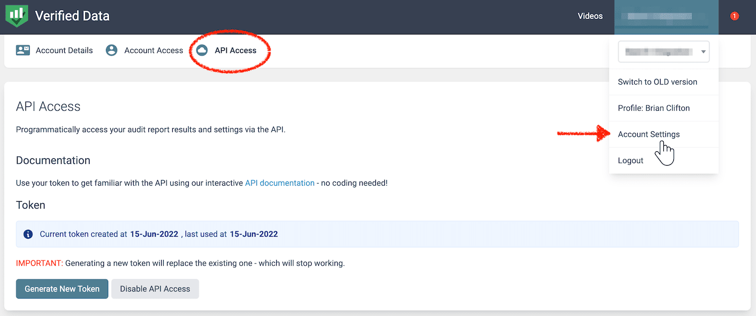Open the user menu in the top-right corner
This screenshot has width=756, height=316.
click(x=666, y=16)
